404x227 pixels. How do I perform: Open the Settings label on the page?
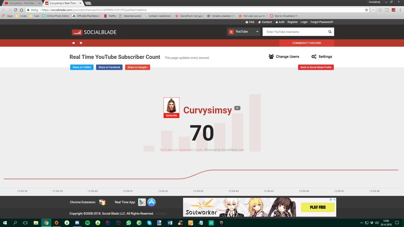(325, 56)
